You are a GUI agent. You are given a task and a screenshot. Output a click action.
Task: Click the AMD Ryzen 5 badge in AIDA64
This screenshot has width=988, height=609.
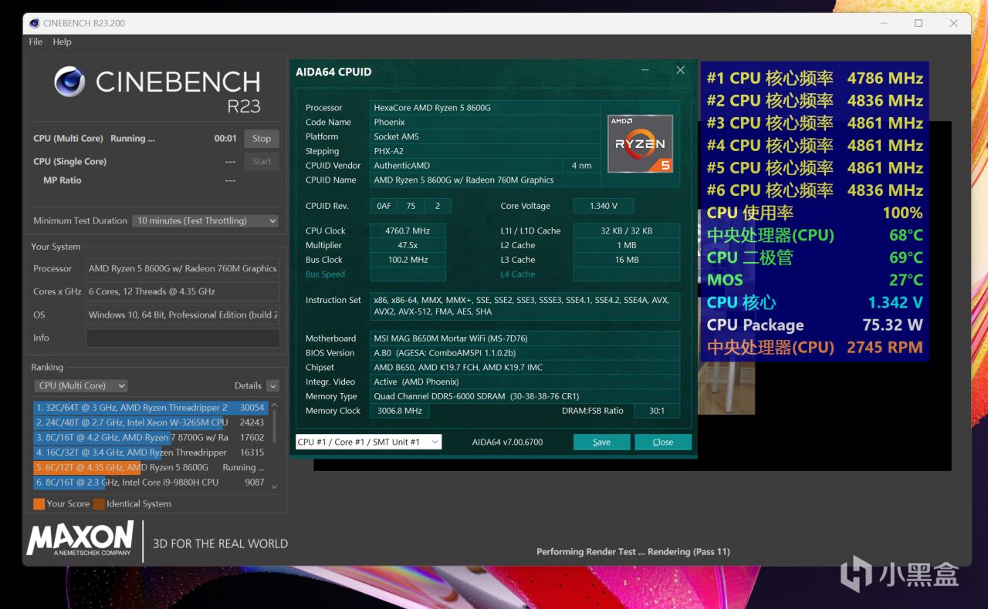click(640, 143)
